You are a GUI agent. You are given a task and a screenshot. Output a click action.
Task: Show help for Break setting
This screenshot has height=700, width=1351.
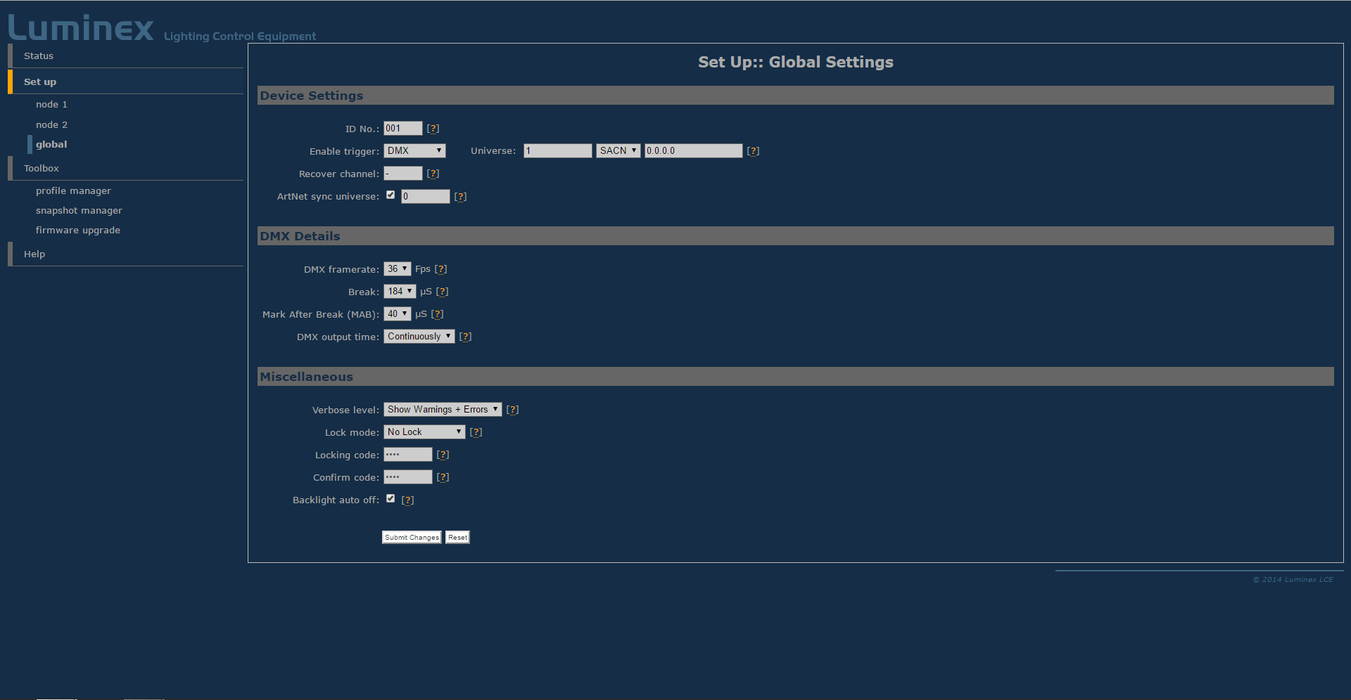tap(442, 292)
